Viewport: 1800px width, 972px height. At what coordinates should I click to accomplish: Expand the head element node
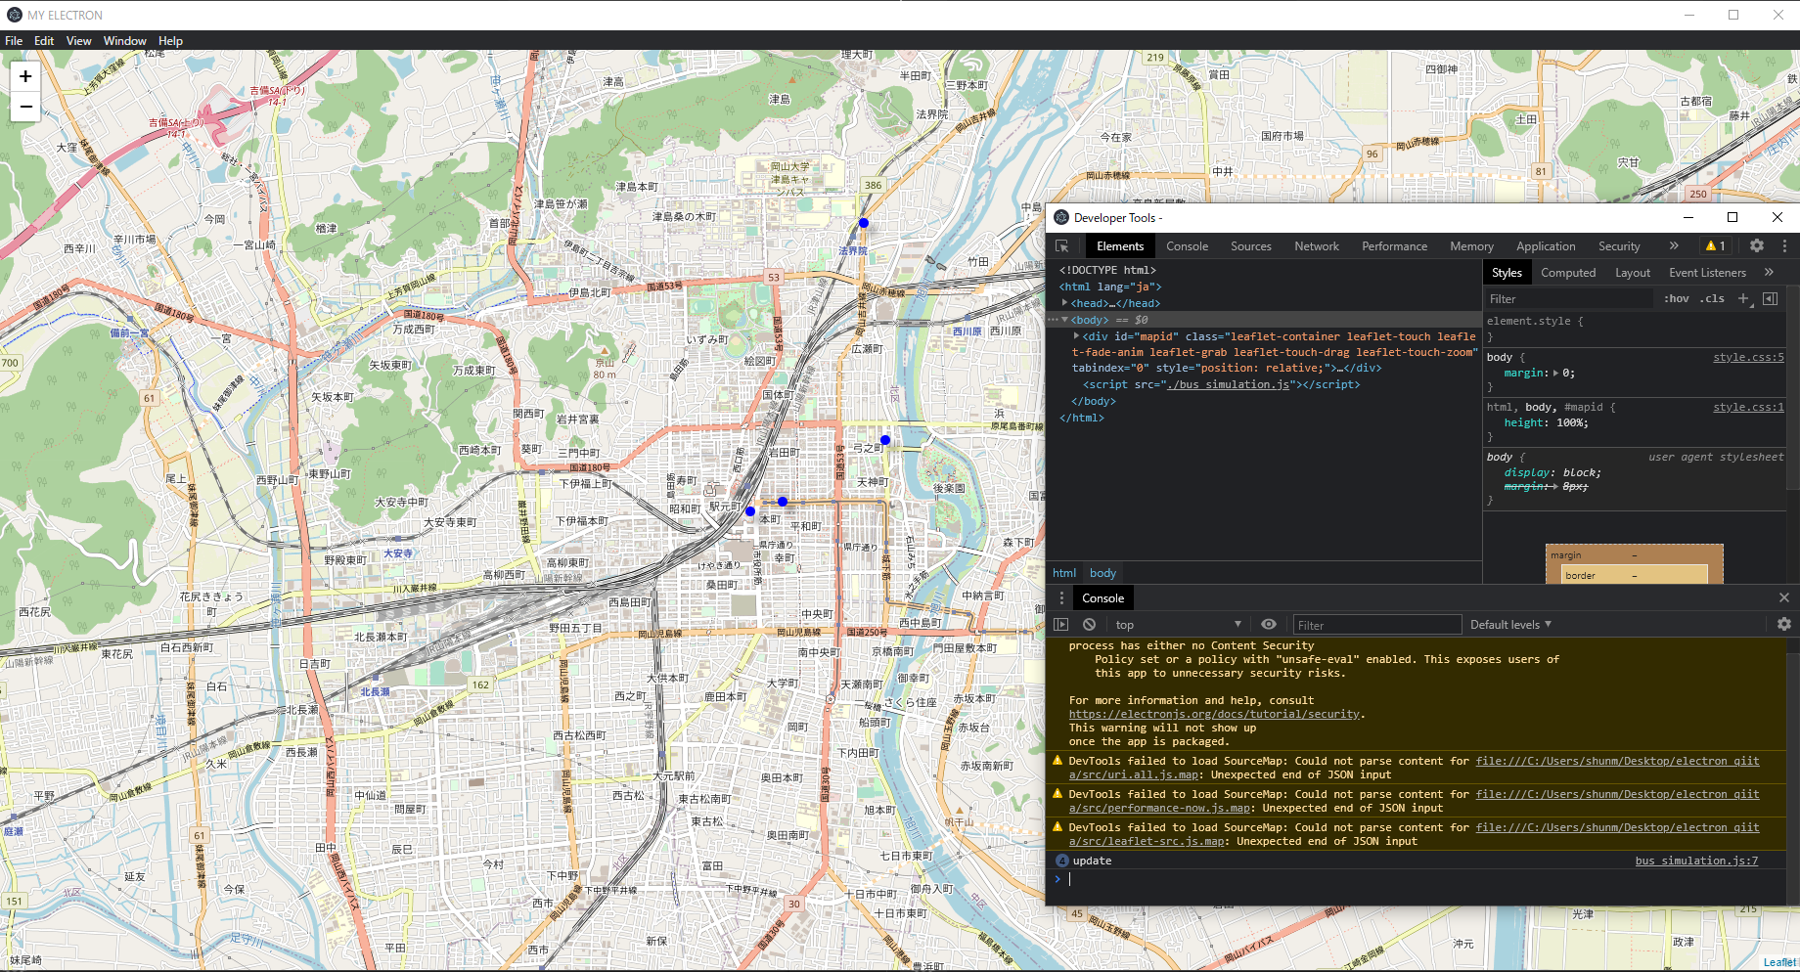pyautogui.click(x=1065, y=303)
